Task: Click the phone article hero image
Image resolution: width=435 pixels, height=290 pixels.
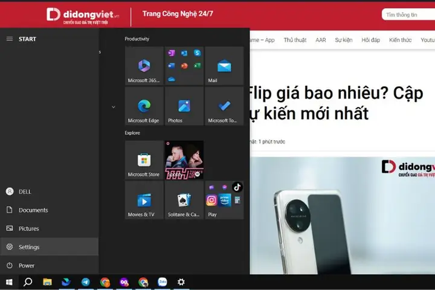Action: [343, 215]
